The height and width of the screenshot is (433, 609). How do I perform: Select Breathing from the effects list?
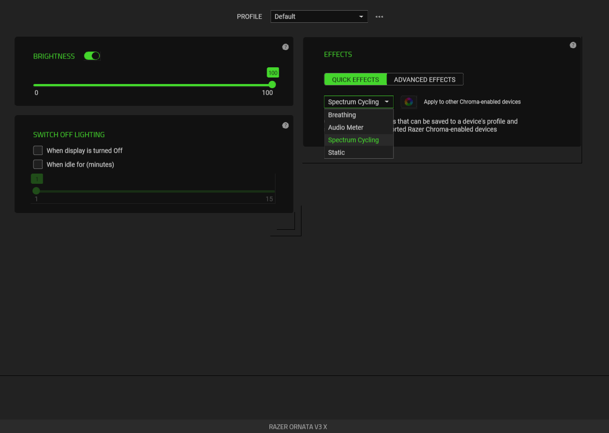[342, 115]
